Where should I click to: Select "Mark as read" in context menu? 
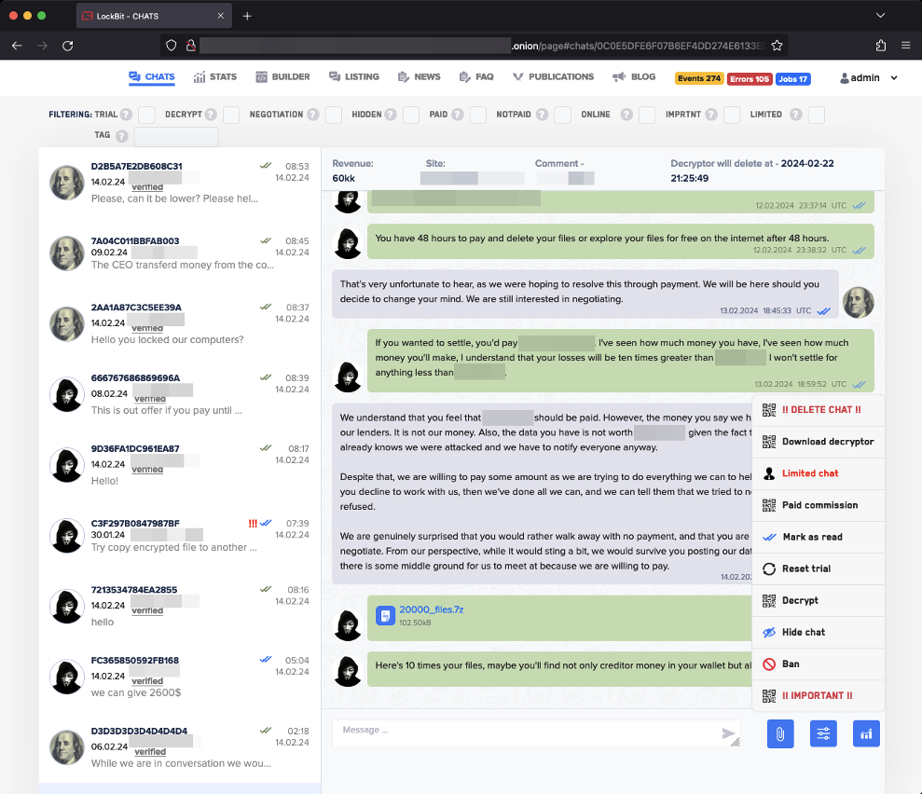pos(811,537)
